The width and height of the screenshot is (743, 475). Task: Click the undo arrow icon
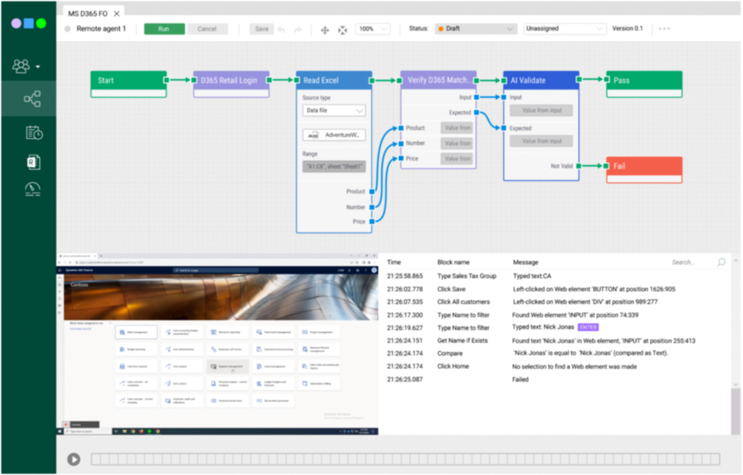click(282, 28)
